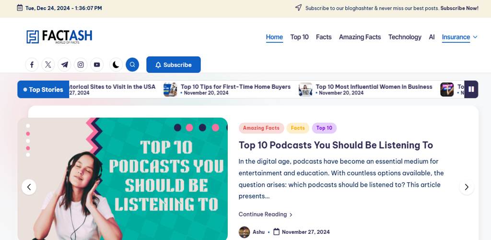491x240 pixels.
Task: Click the Top Stories label
Action: point(43,90)
